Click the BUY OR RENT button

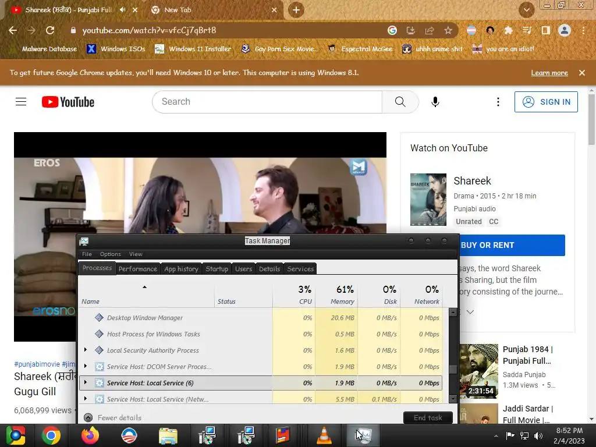pos(512,245)
